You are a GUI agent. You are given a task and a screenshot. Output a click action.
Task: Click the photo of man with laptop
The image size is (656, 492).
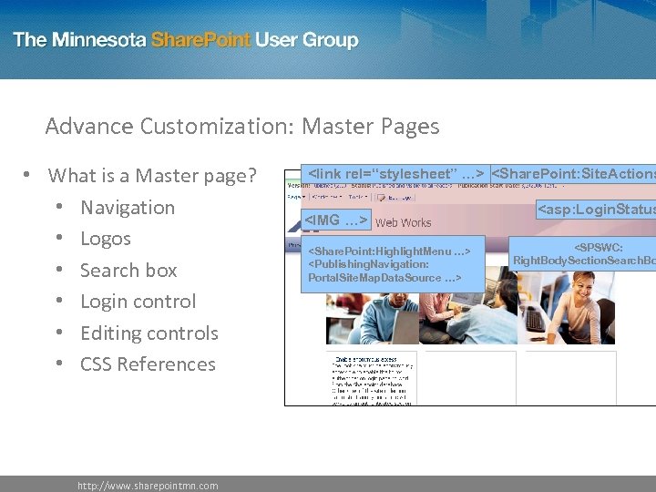373,319
